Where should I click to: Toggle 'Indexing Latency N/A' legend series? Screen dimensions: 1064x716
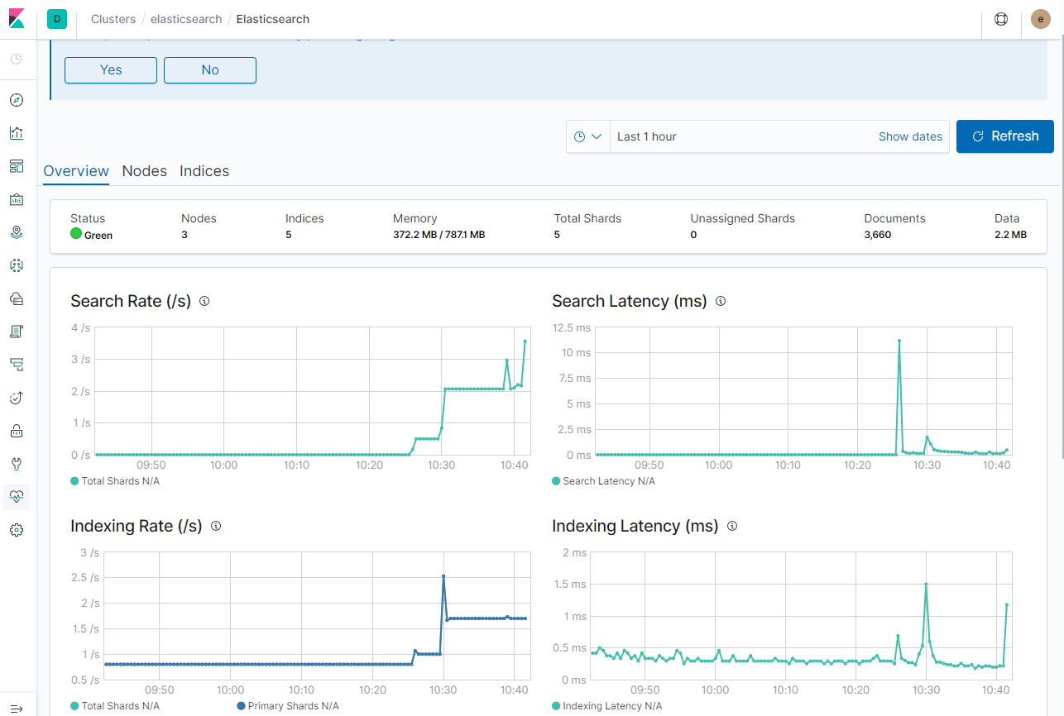607,706
